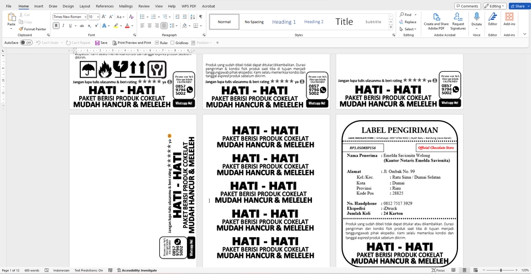Open the Comments pane
The width and height of the screenshot is (531, 274).
467,6
